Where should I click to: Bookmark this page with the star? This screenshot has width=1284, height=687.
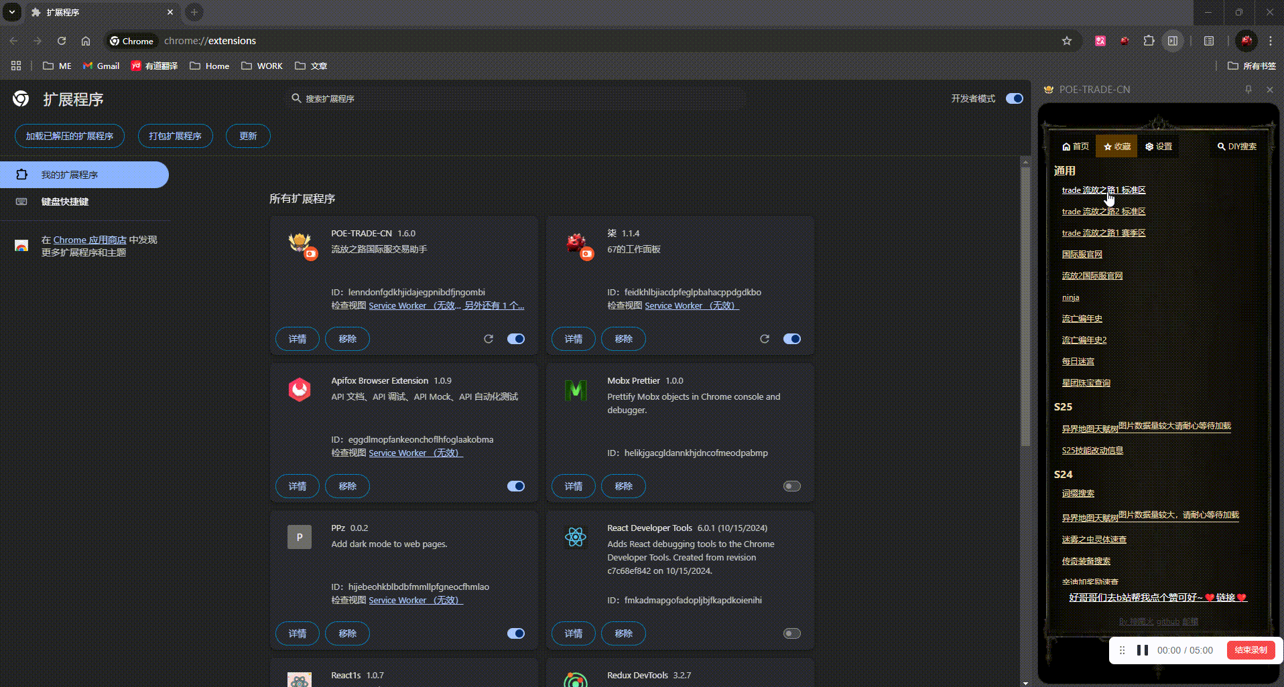pos(1067,41)
